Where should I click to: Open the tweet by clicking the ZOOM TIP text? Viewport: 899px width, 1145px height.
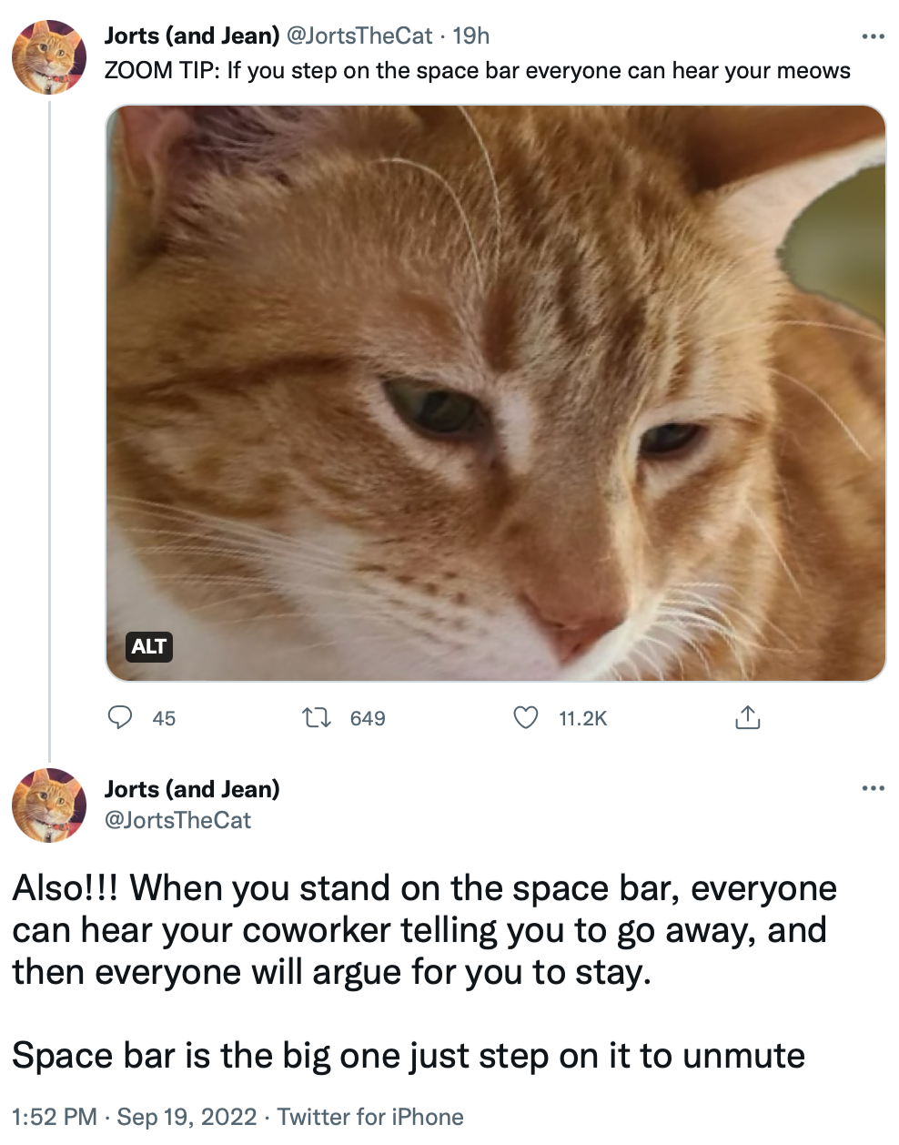click(x=477, y=71)
